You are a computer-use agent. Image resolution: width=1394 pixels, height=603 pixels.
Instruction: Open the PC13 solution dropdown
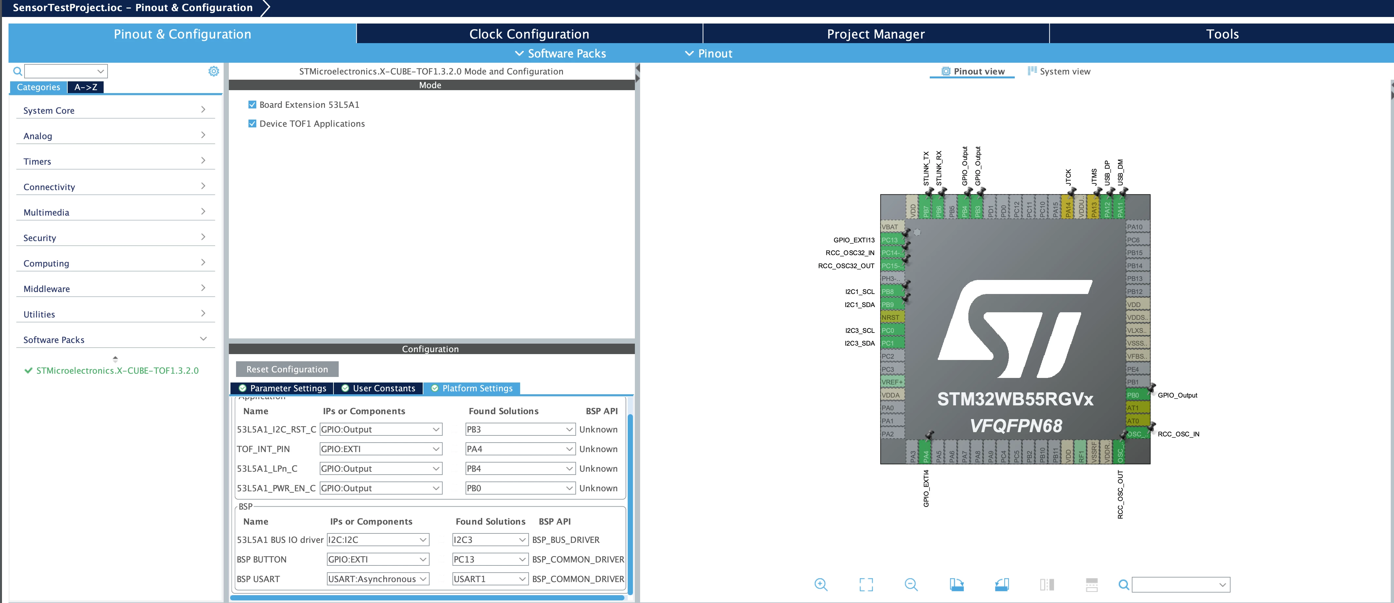pyautogui.click(x=490, y=559)
